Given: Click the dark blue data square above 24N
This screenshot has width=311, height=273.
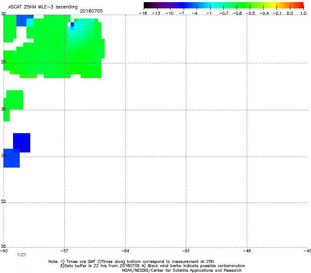Looking at the screenshot, I should (21, 143).
